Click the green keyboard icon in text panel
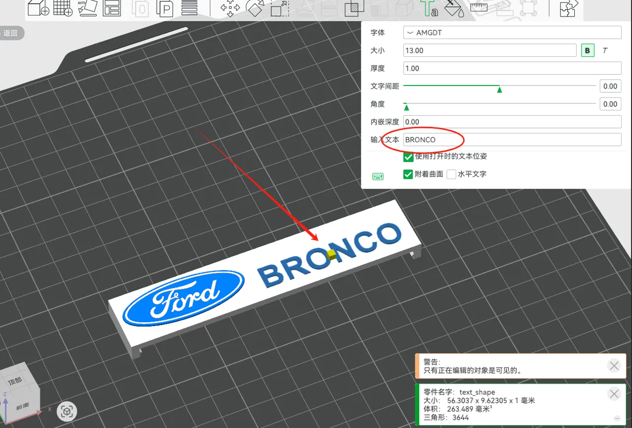 [378, 176]
